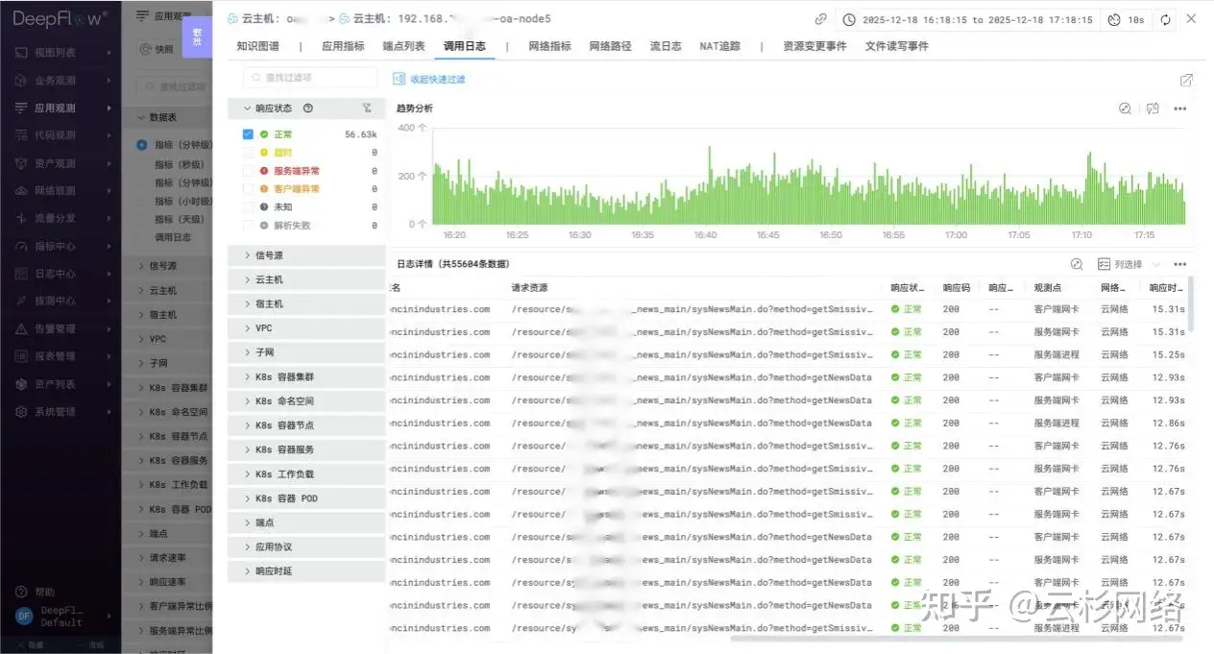The width and height of the screenshot is (1214, 654).
Task: Click the filter-clear icon in 响应状态 header
Action: (x=366, y=109)
